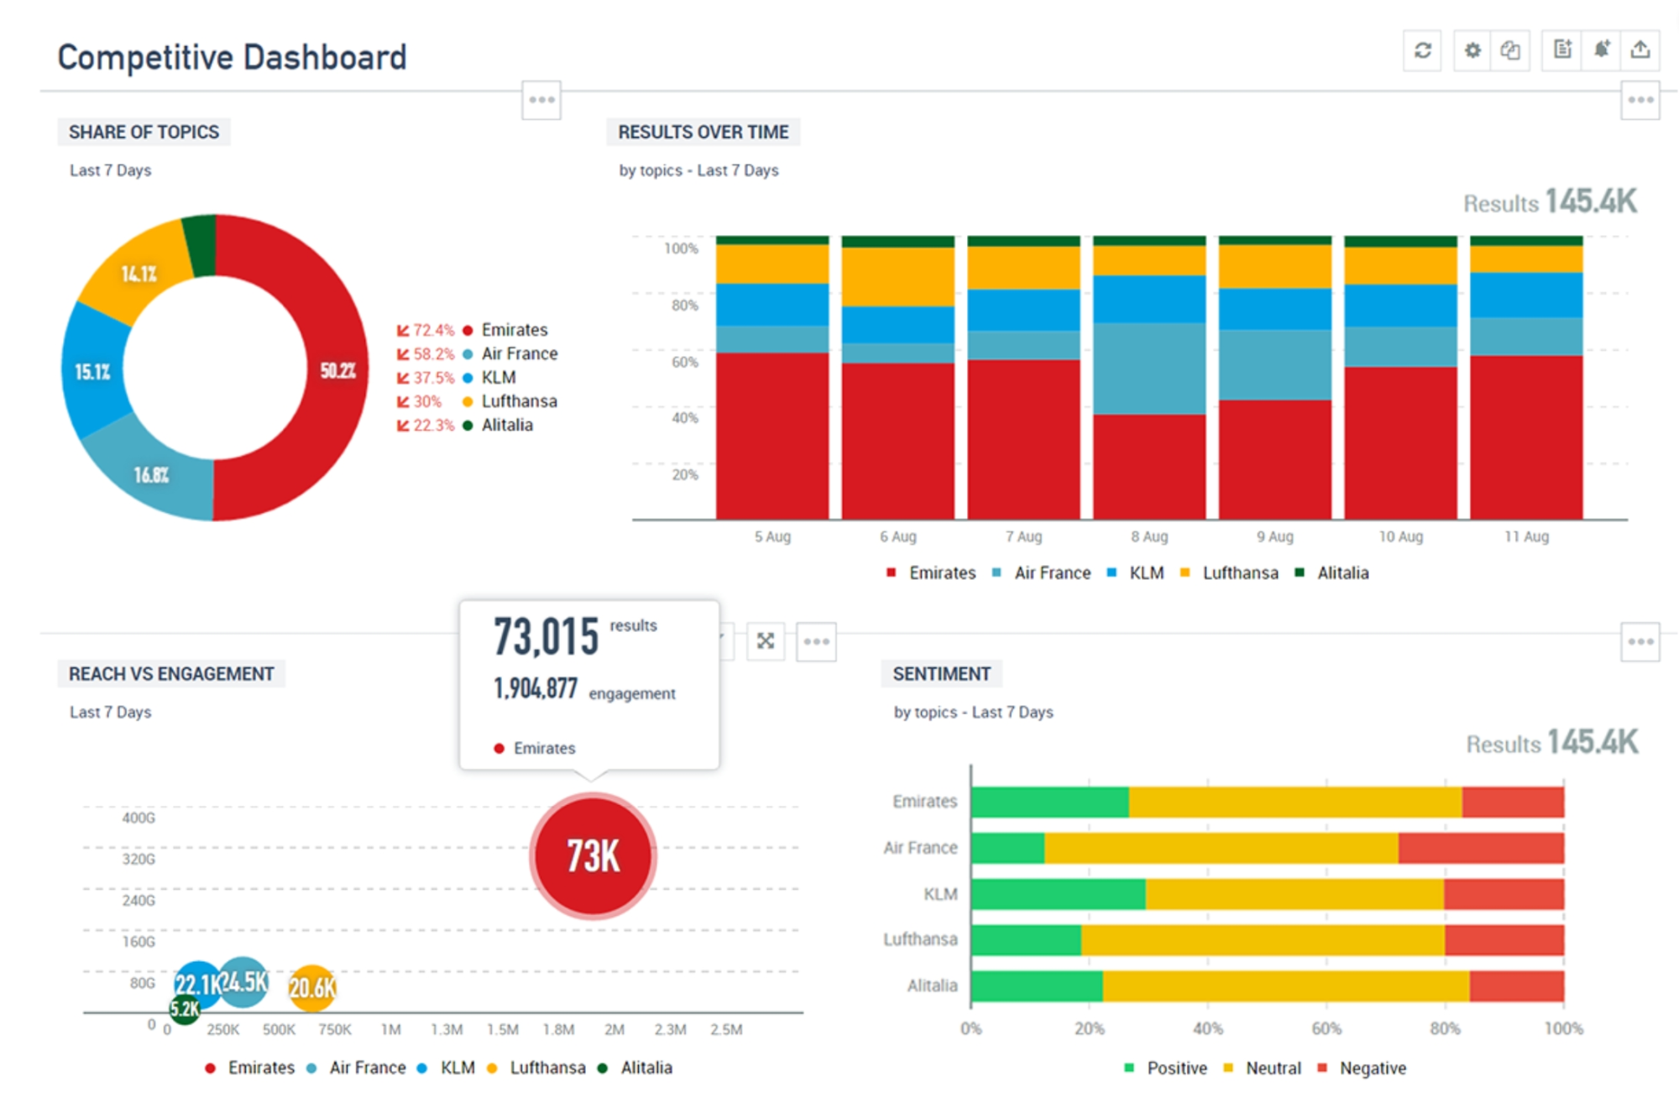The width and height of the screenshot is (1679, 1108).
Task: Open the Results Over Time options menu
Action: (x=1640, y=100)
